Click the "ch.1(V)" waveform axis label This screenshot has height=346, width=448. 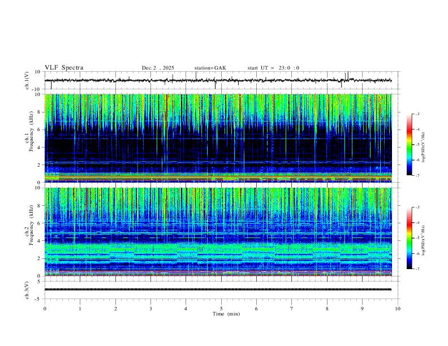(x=27, y=80)
